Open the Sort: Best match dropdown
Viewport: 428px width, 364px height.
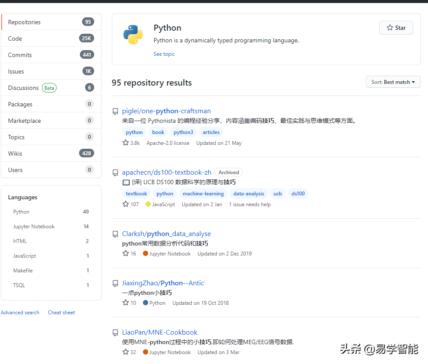[393, 82]
